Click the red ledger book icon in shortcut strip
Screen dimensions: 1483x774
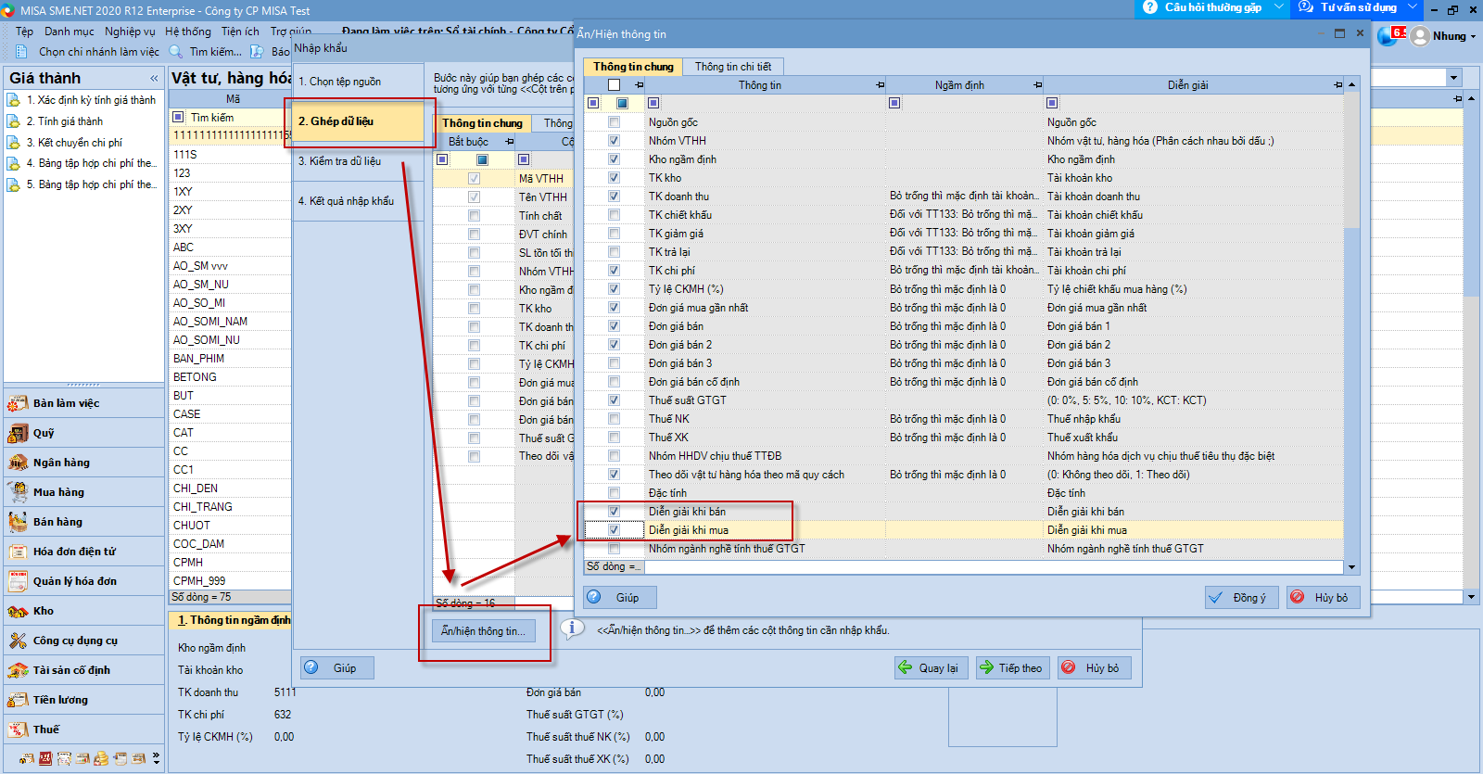click(x=44, y=758)
